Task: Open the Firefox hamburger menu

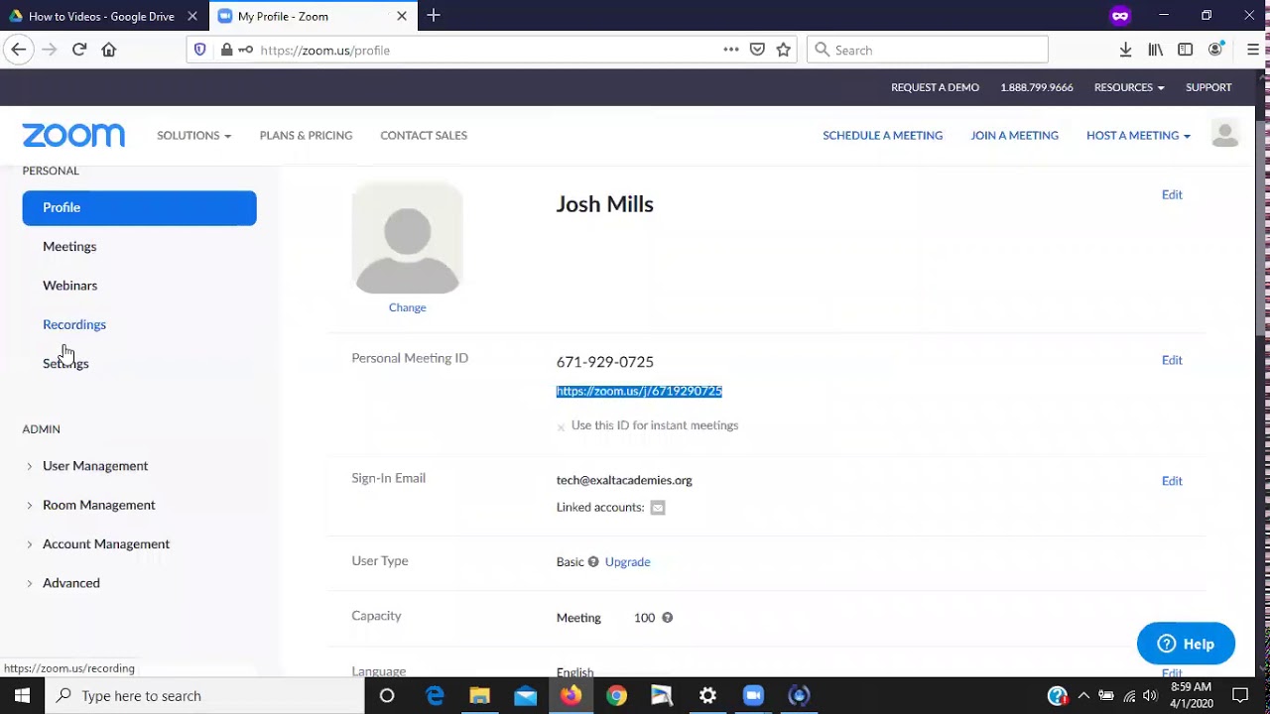Action: pos(1253,50)
